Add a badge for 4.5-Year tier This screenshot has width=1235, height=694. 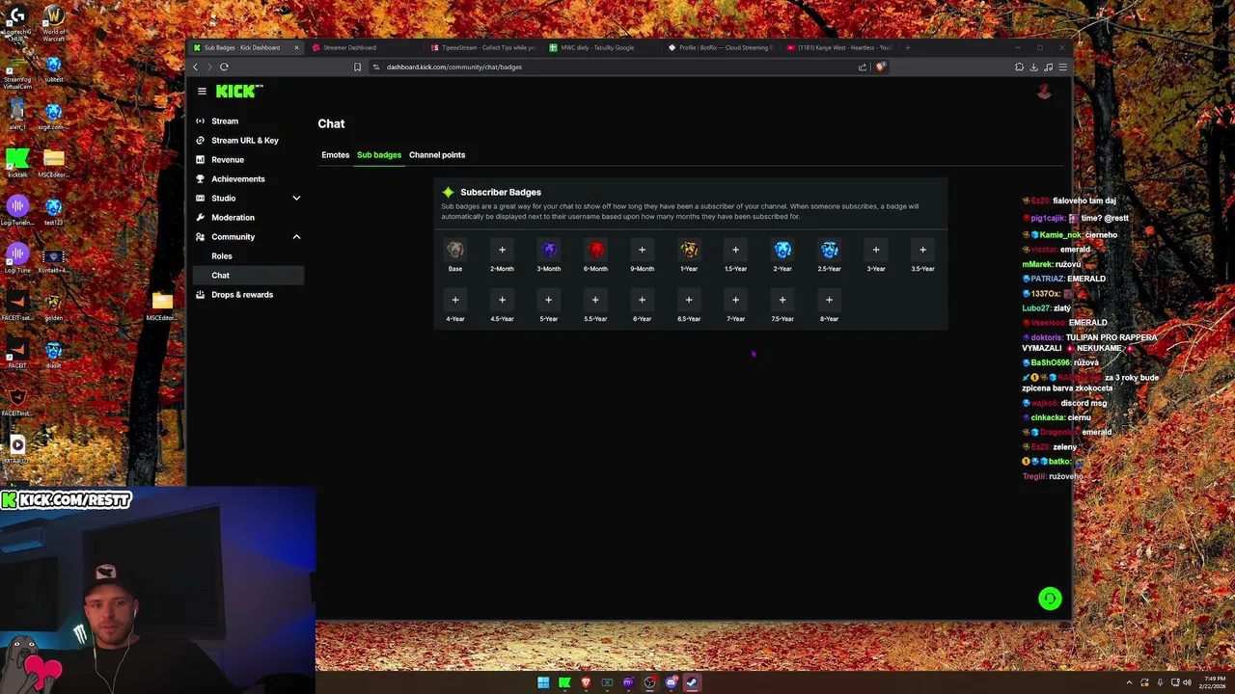(x=502, y=300)
